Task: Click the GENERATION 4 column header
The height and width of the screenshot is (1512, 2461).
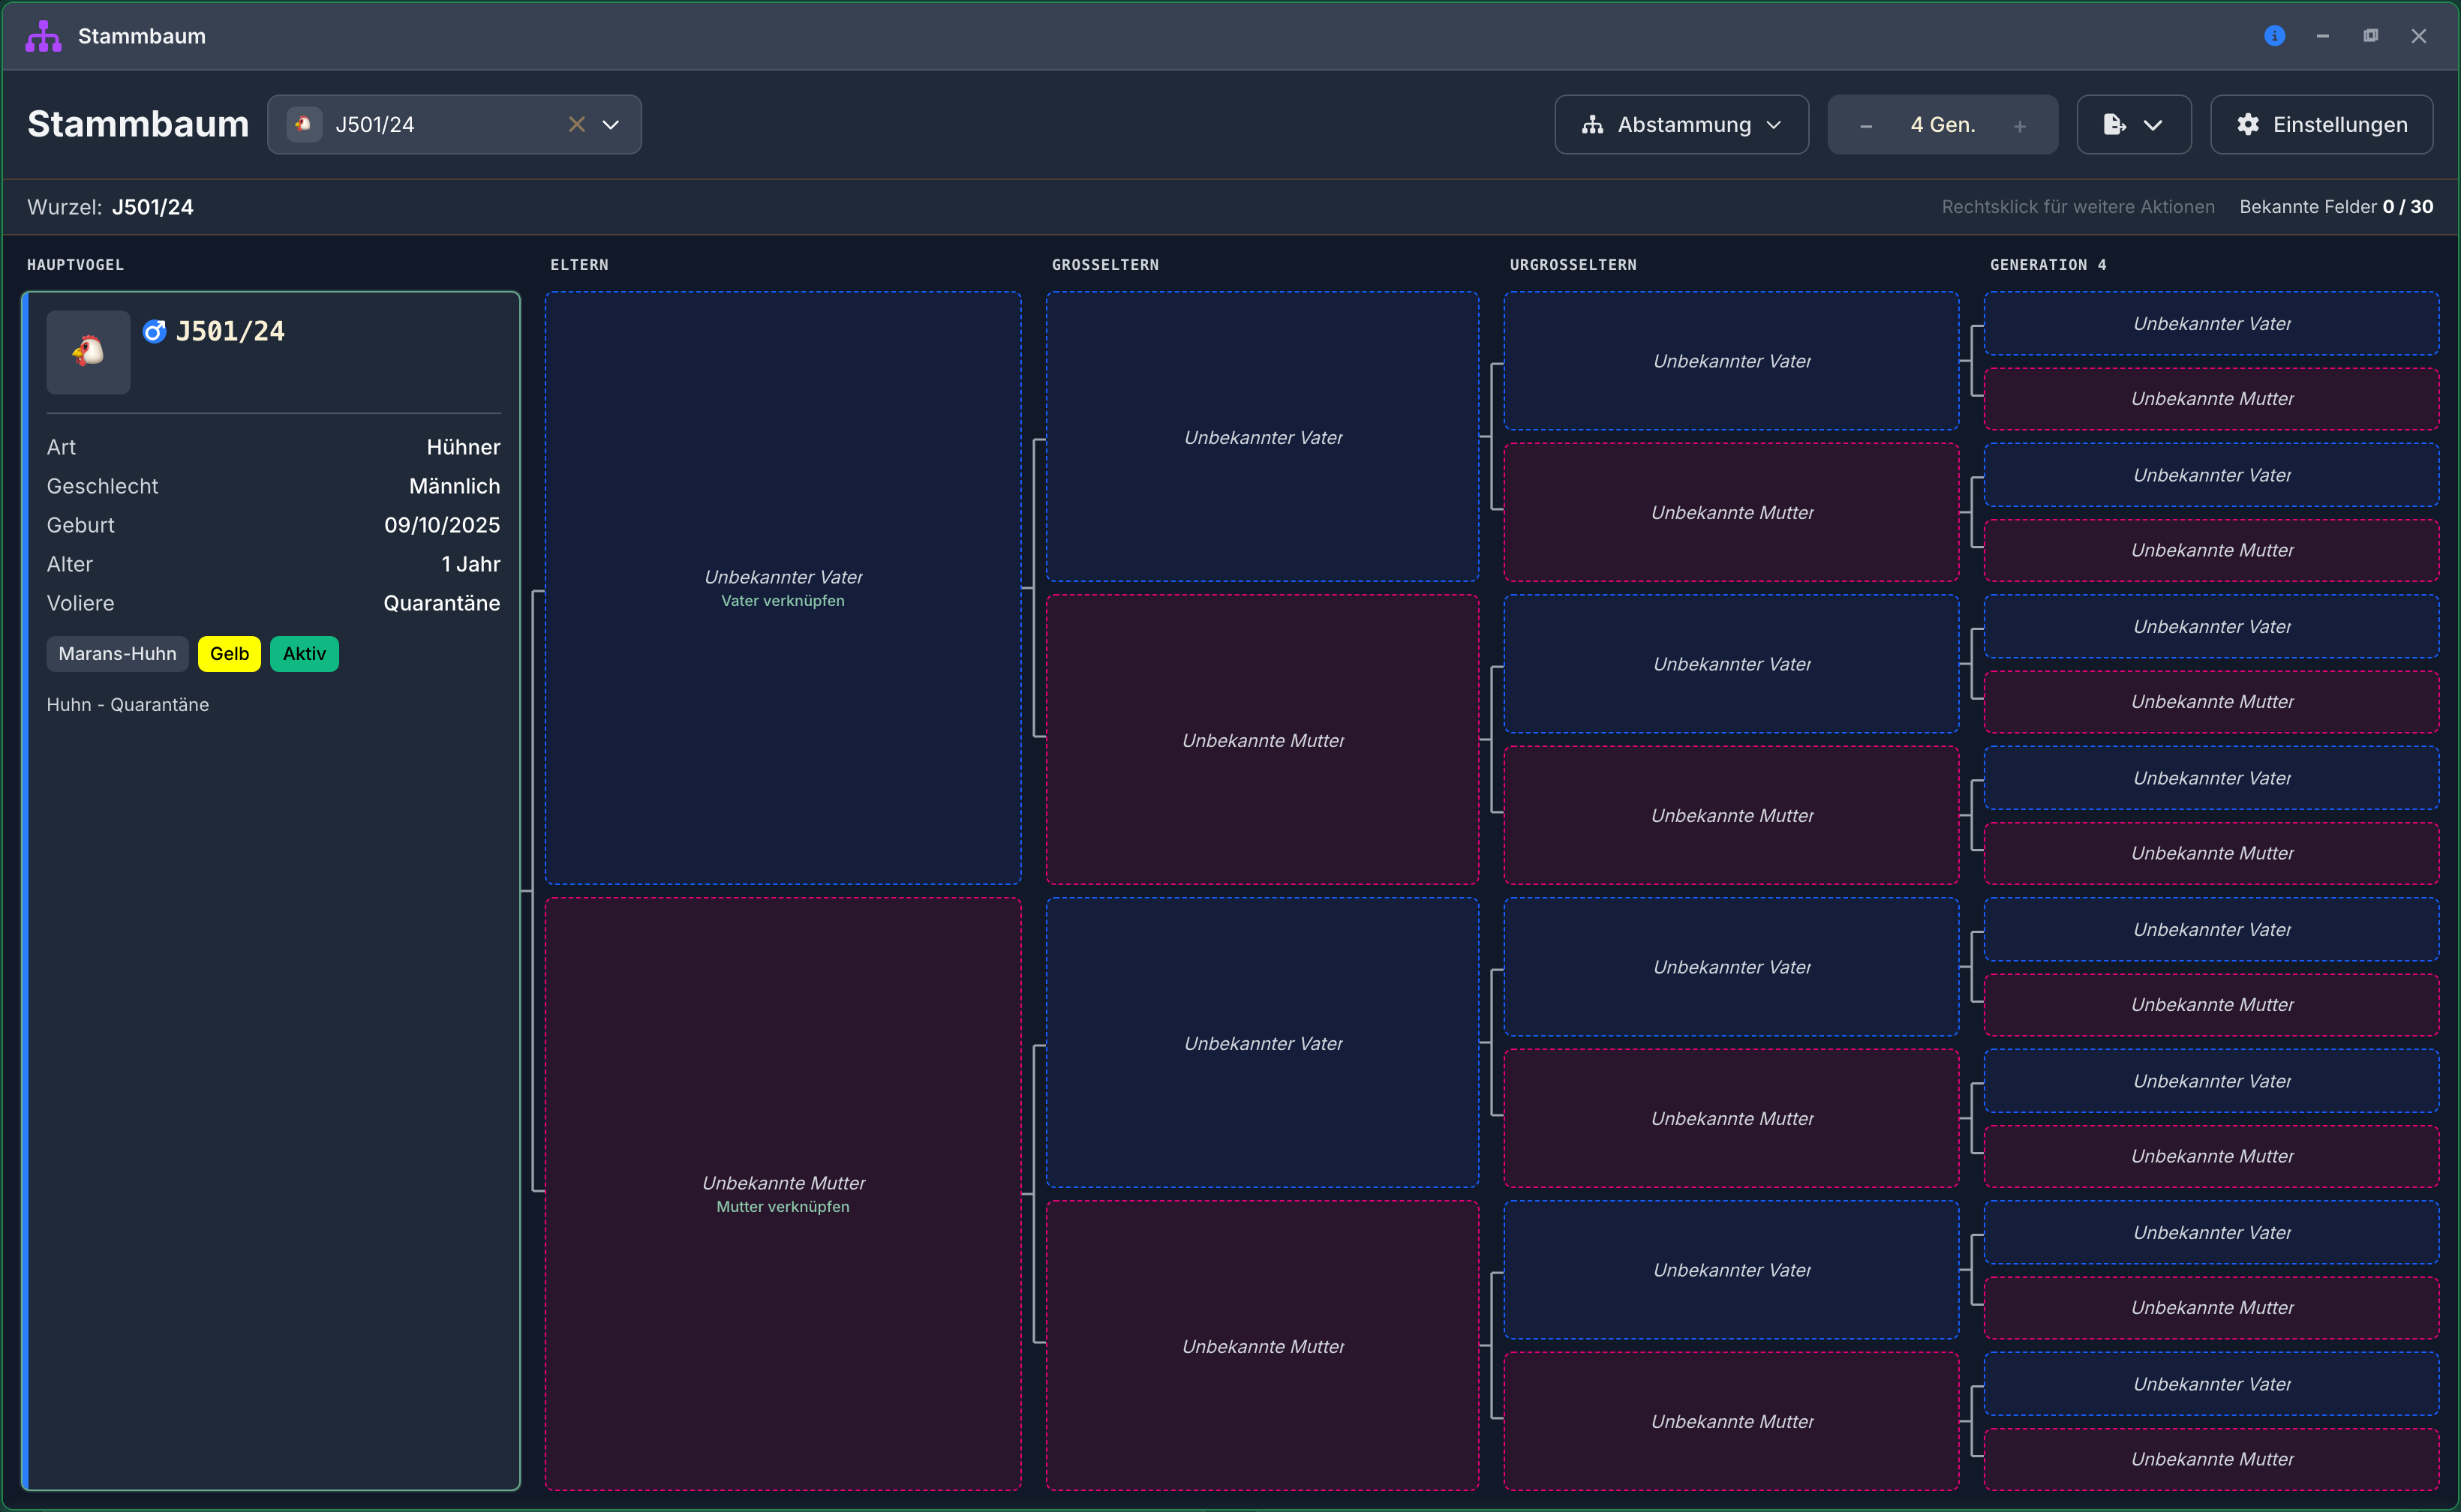Action: click(x=2048, y=265)
